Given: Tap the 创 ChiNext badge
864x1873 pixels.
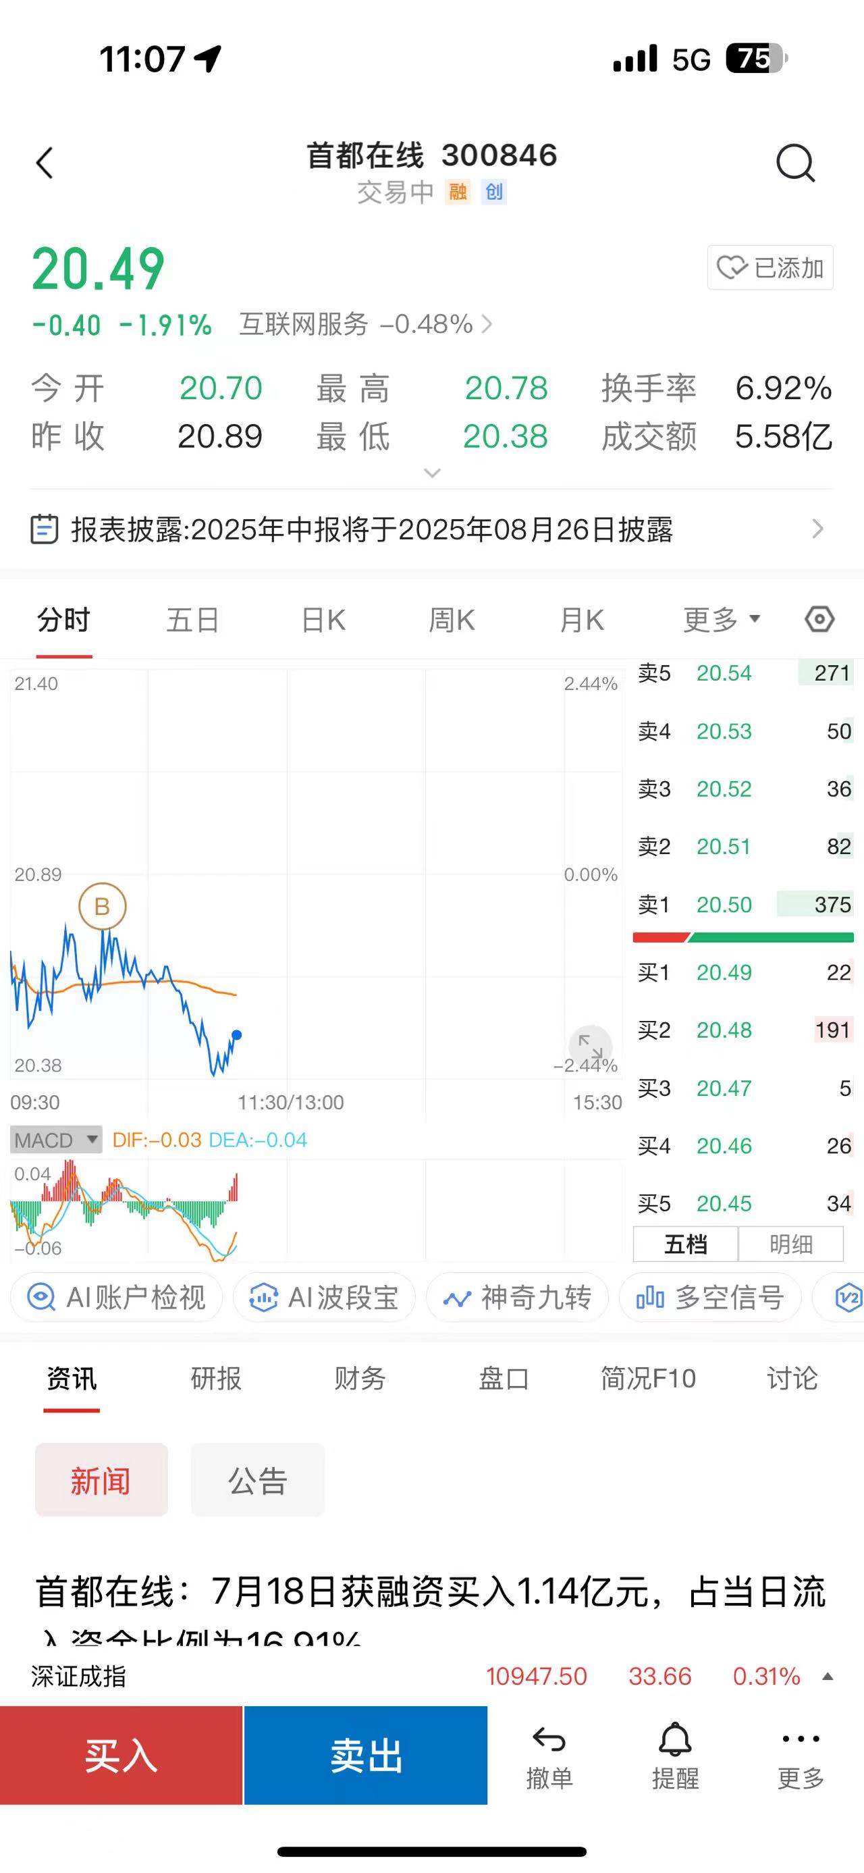Looking at the screenshot, I should [x=494, y=192].
